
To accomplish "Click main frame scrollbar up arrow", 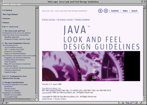I will (145, 97).
